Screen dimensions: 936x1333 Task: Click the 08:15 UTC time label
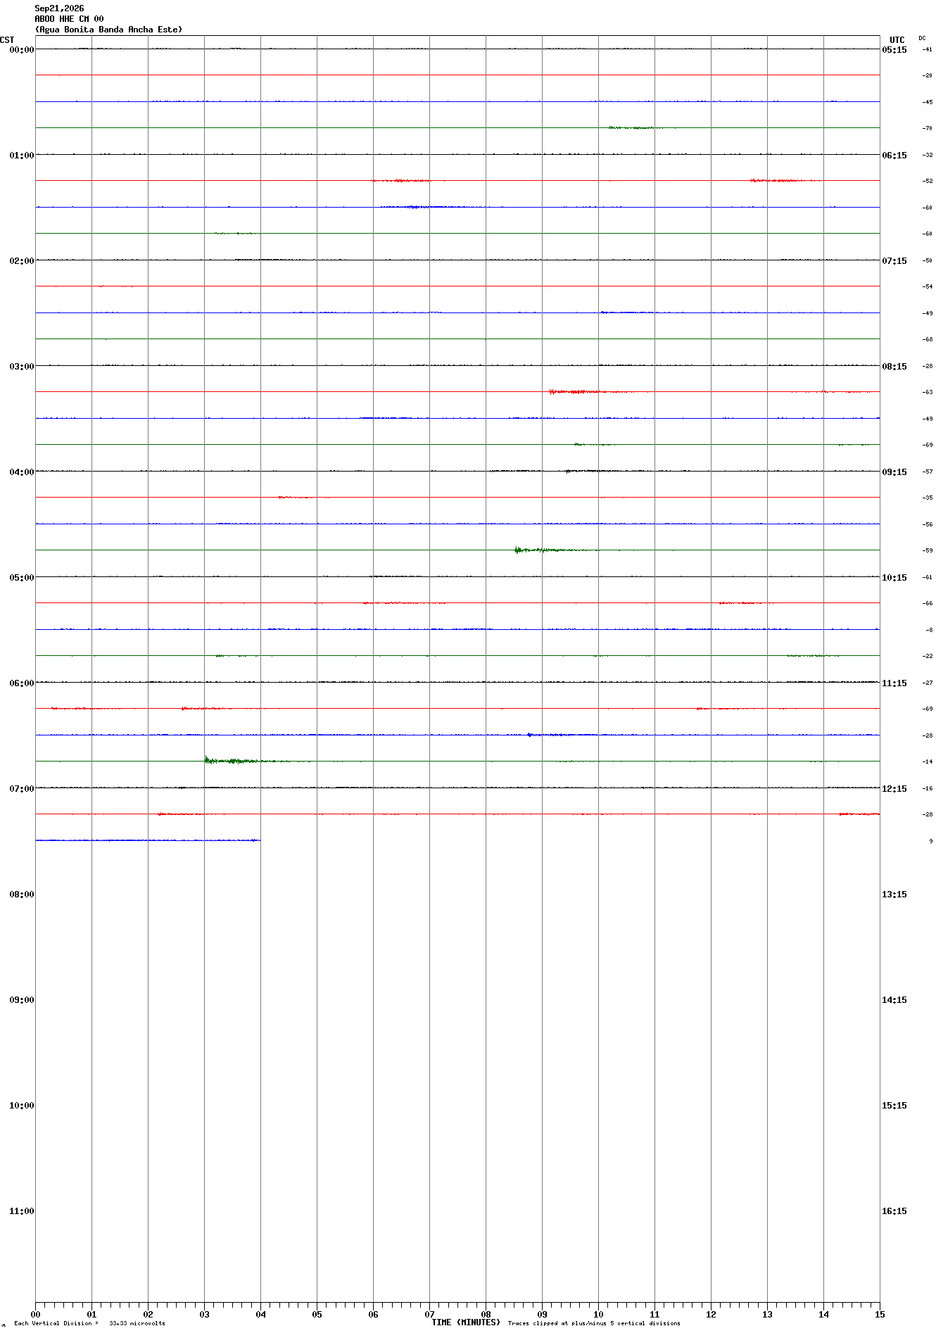click(894, 367)
